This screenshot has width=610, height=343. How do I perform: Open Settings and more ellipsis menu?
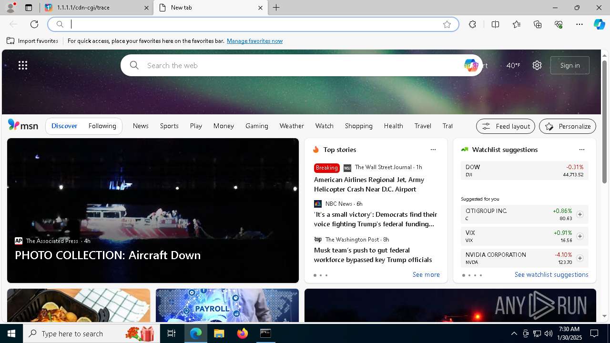pos(579,24)
